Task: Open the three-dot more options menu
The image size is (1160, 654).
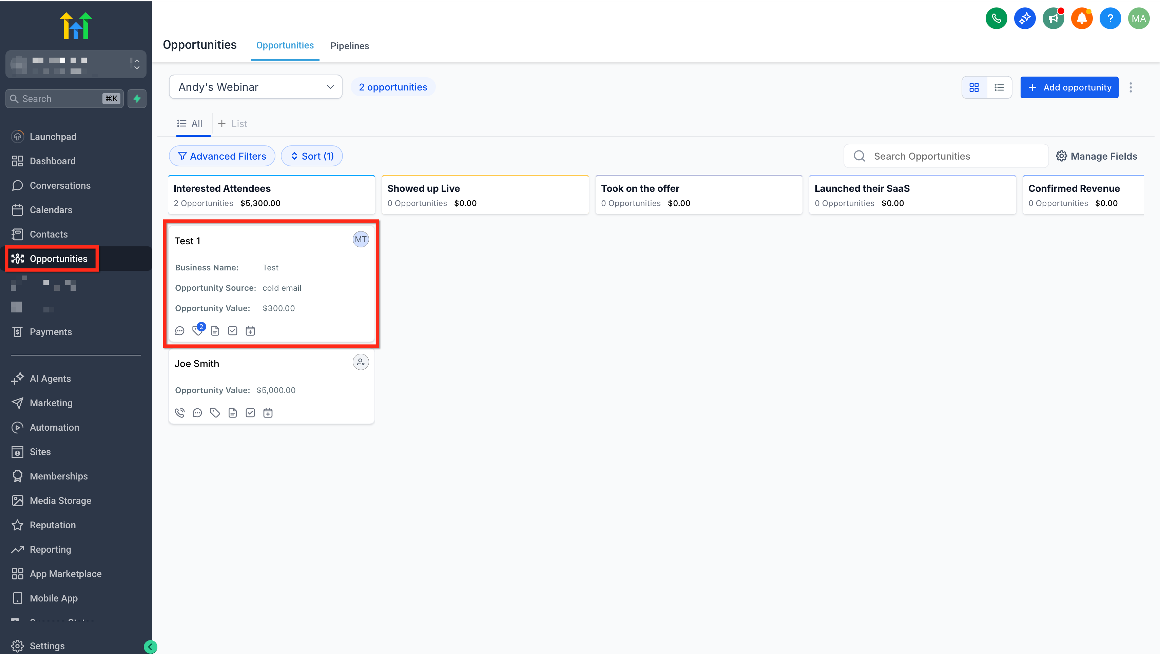Action: coord(1130,87)
